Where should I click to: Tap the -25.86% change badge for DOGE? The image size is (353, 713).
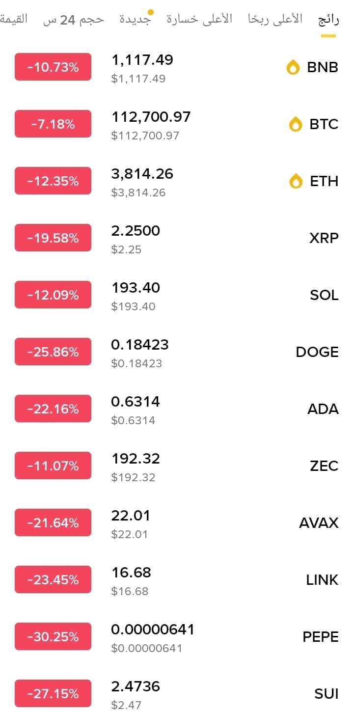[53, 352]
